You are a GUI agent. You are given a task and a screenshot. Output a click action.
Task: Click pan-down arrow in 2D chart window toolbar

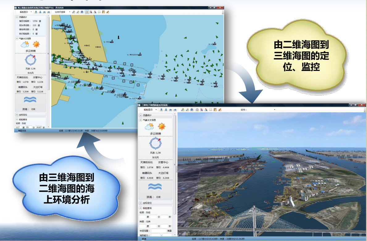pyautogui.click(x=40, y=12)
